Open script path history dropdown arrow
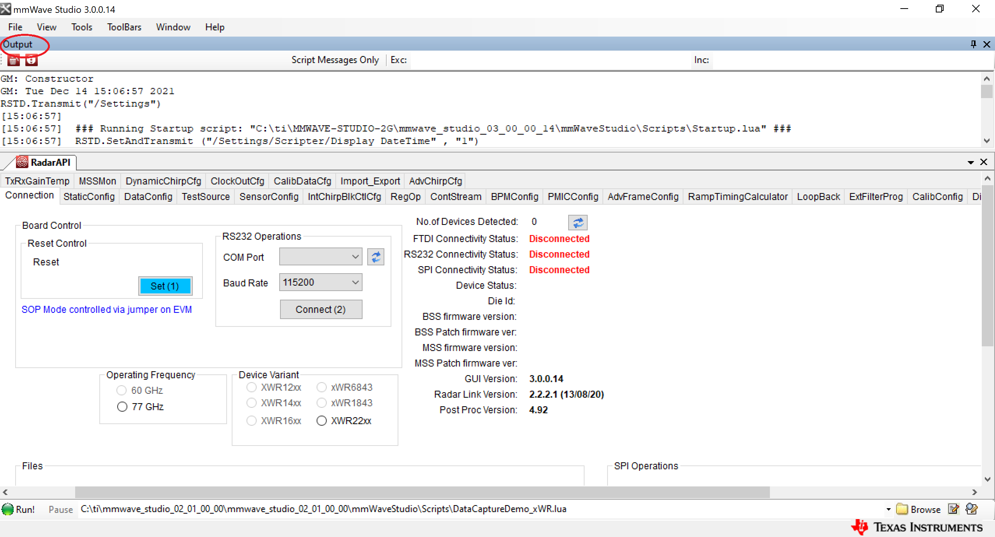The image size is (995, 537). [888, 509]
